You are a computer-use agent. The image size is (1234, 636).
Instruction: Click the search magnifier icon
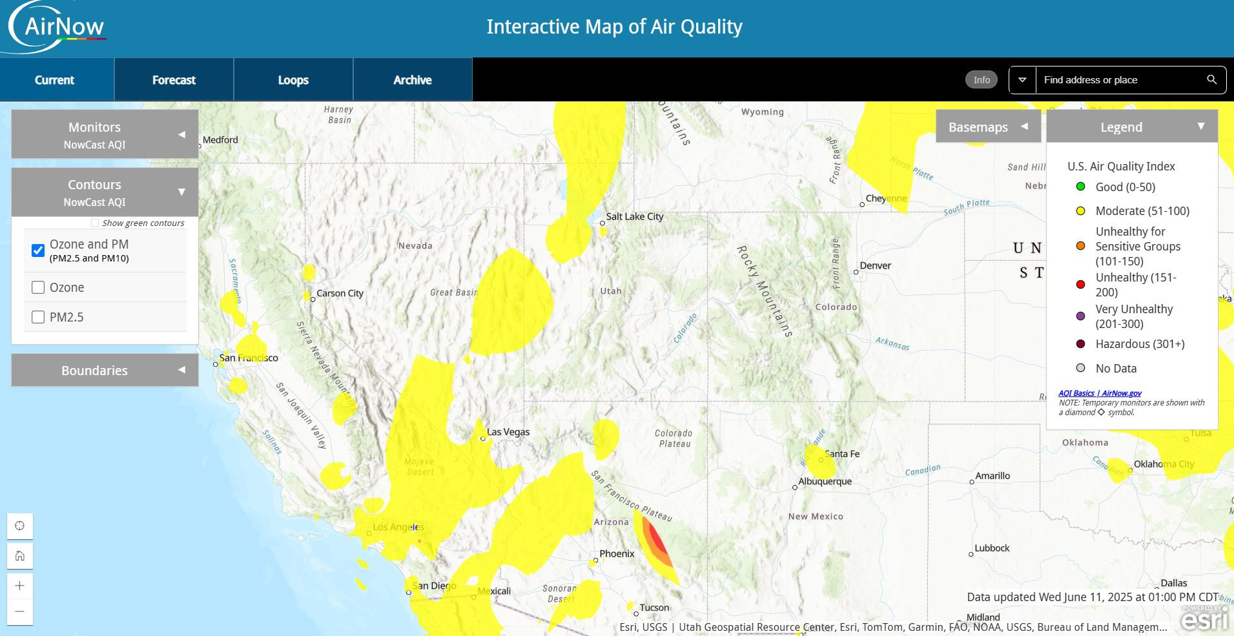pyautogui.click(x=1211, y=80)
